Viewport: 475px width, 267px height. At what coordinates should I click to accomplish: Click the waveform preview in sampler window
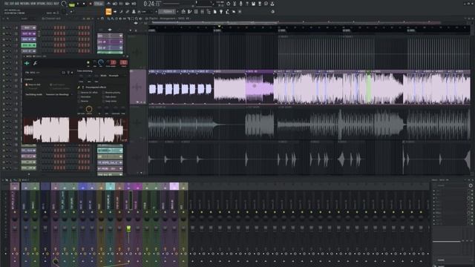[x=75, y=130]
